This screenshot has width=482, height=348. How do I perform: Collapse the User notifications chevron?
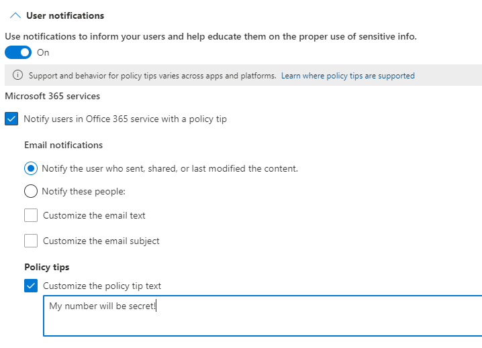coord(15,15)
